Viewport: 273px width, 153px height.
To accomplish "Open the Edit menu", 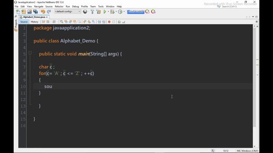I will (23, 6).
